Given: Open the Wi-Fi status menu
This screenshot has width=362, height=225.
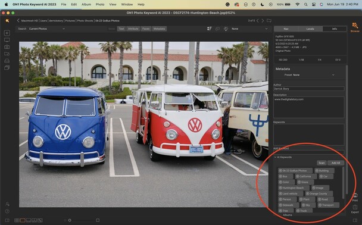Looking at the screenshot, I should (x=298, y=4).
